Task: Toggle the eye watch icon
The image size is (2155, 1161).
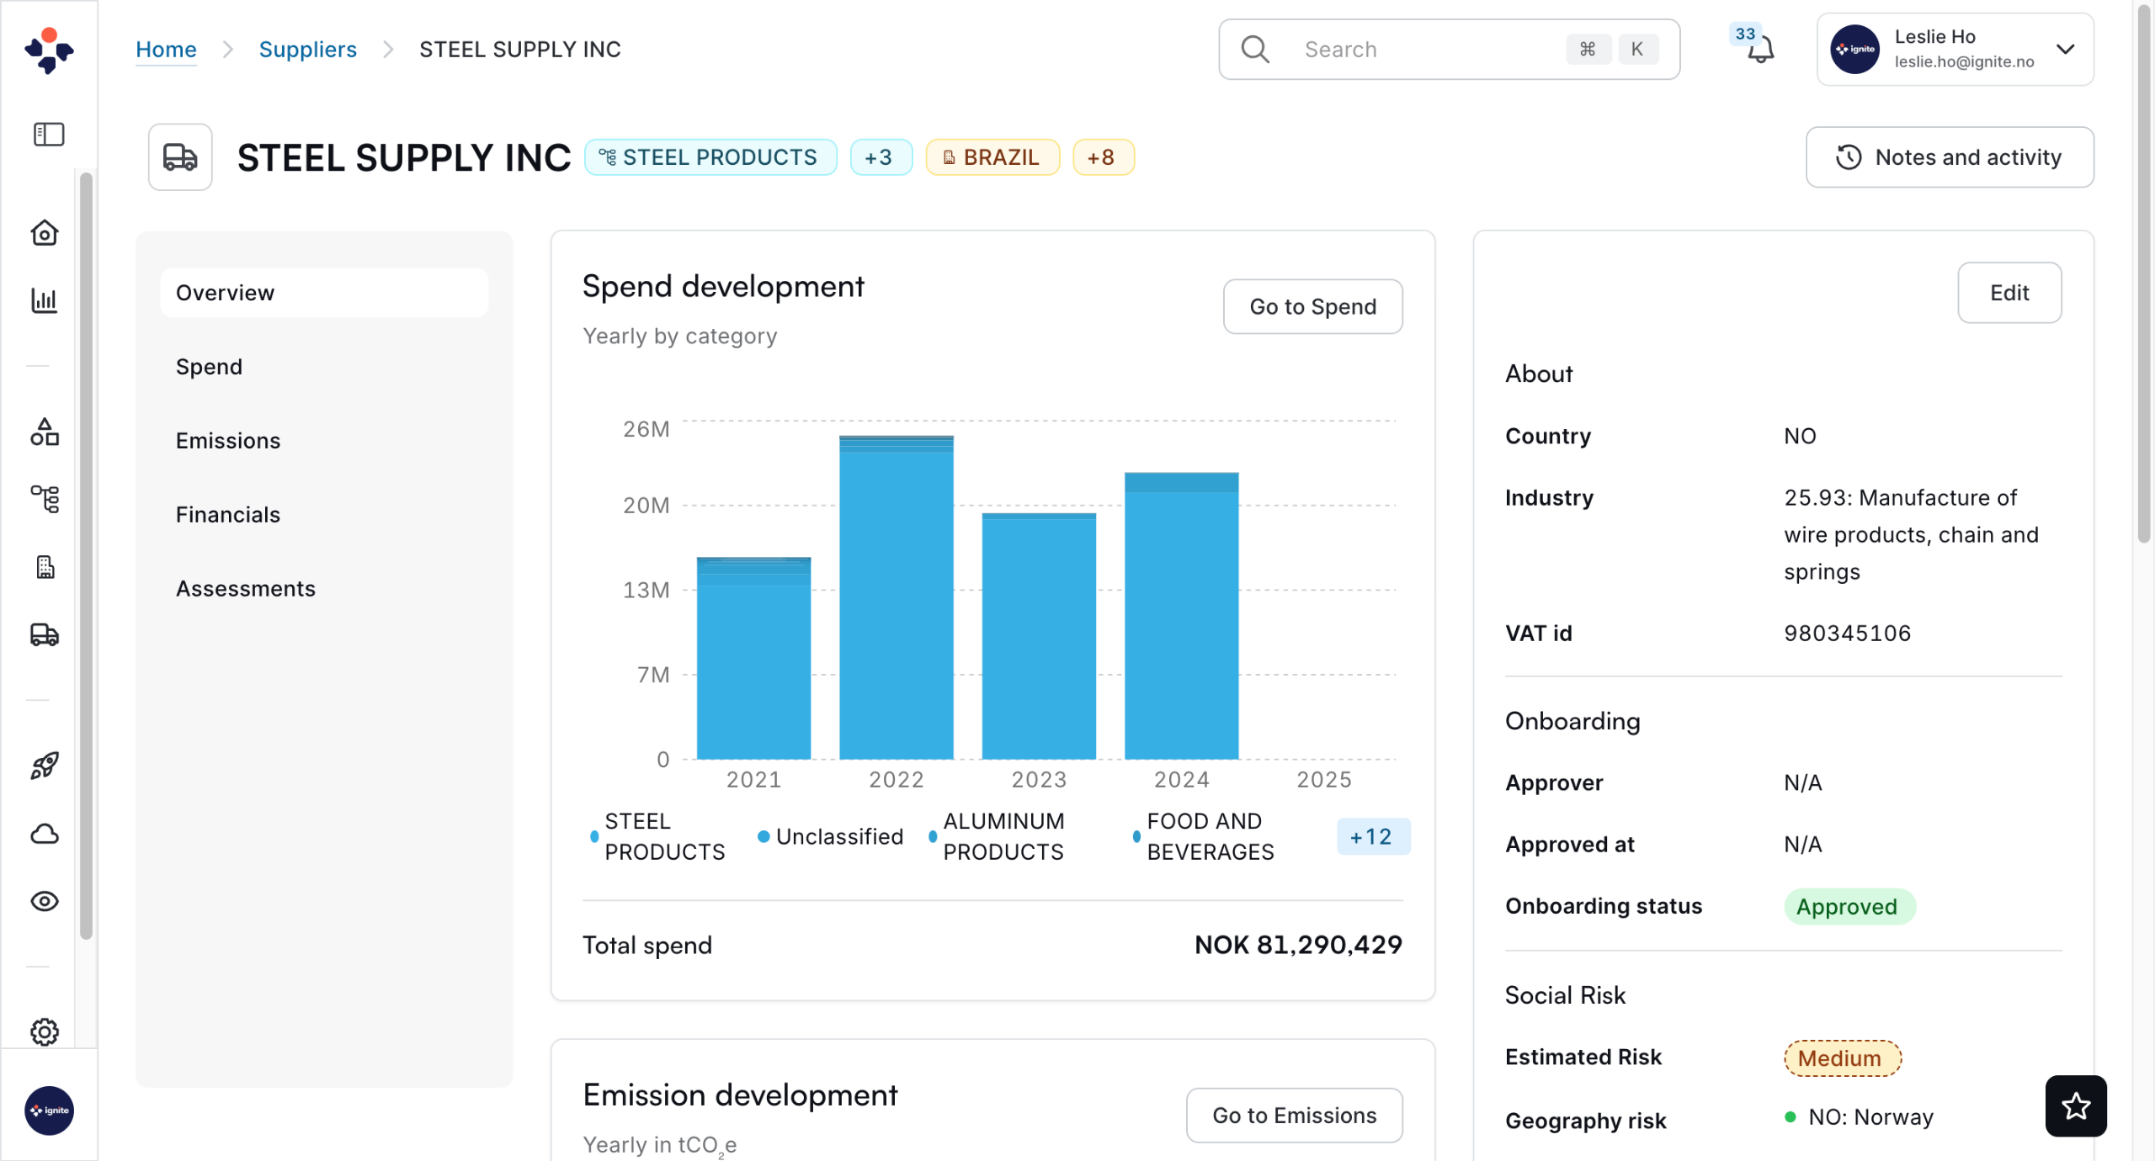Action: coord(45,901)
